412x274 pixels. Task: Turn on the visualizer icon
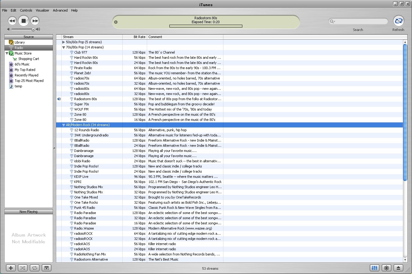(386, 268)
